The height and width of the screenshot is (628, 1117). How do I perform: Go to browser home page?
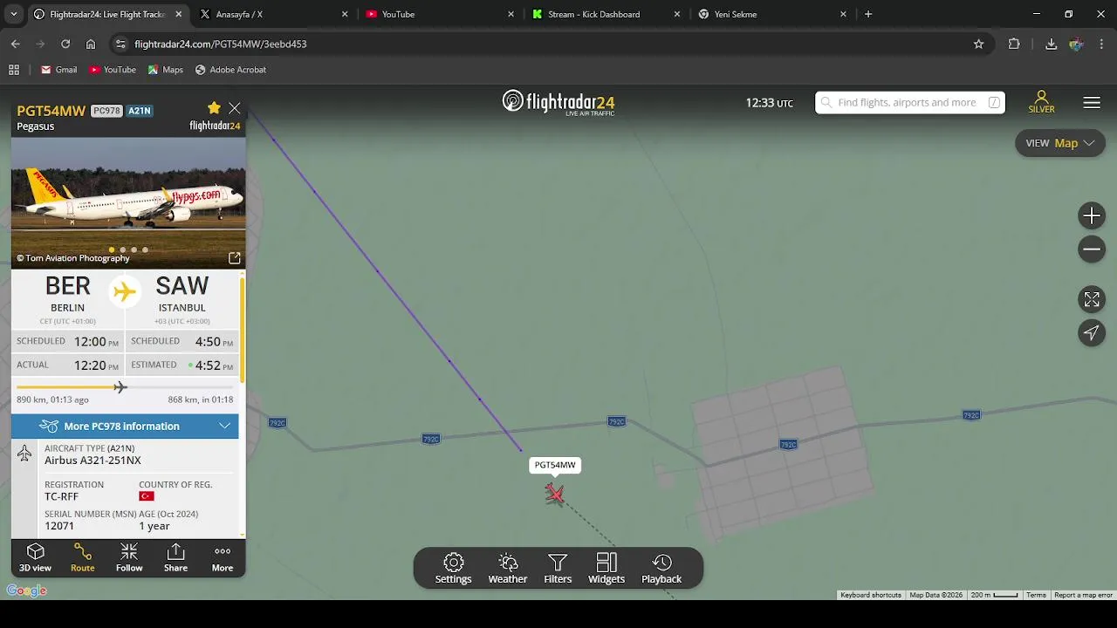pos(91,44)
